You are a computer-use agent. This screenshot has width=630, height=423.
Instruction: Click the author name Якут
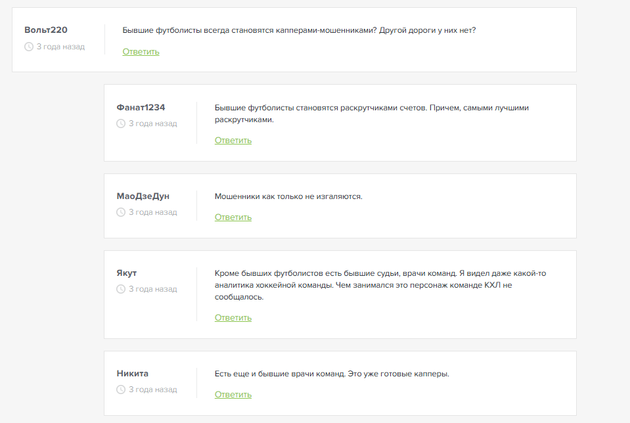[x=127, y=273]
